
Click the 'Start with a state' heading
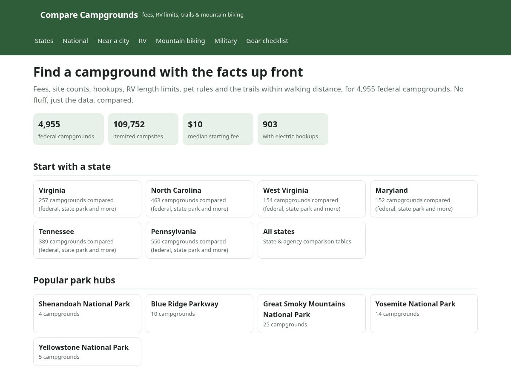click(x=72, y=166)
